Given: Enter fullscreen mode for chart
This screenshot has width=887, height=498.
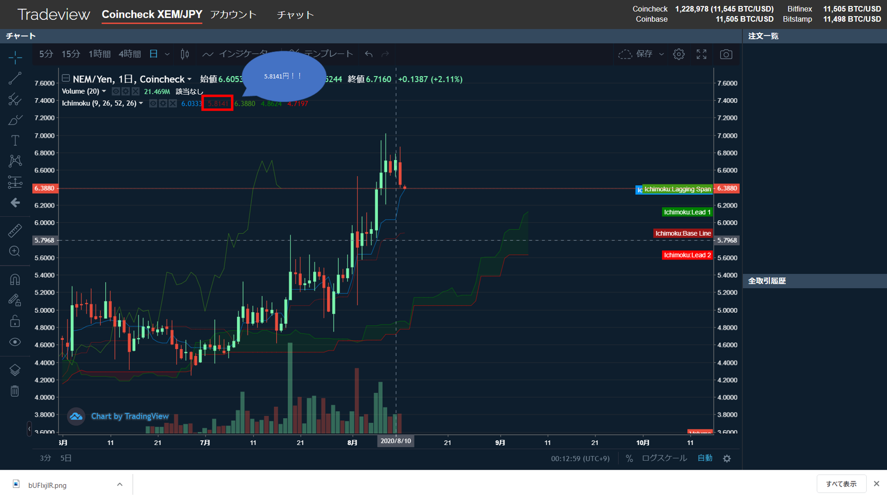Looking at the screenshot, I should (701, 54).
